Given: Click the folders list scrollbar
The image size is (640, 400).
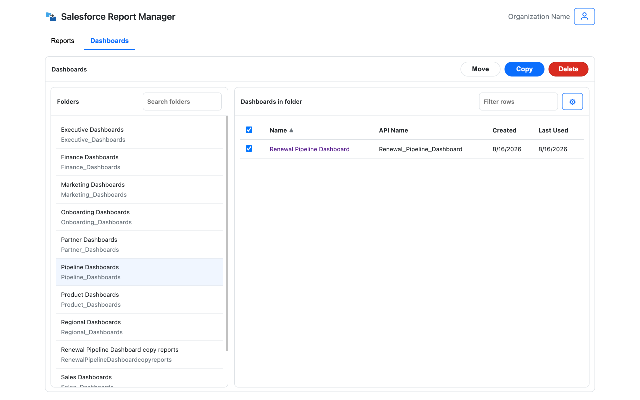Looking at the screenshot, I should click(x=227, y=233).
